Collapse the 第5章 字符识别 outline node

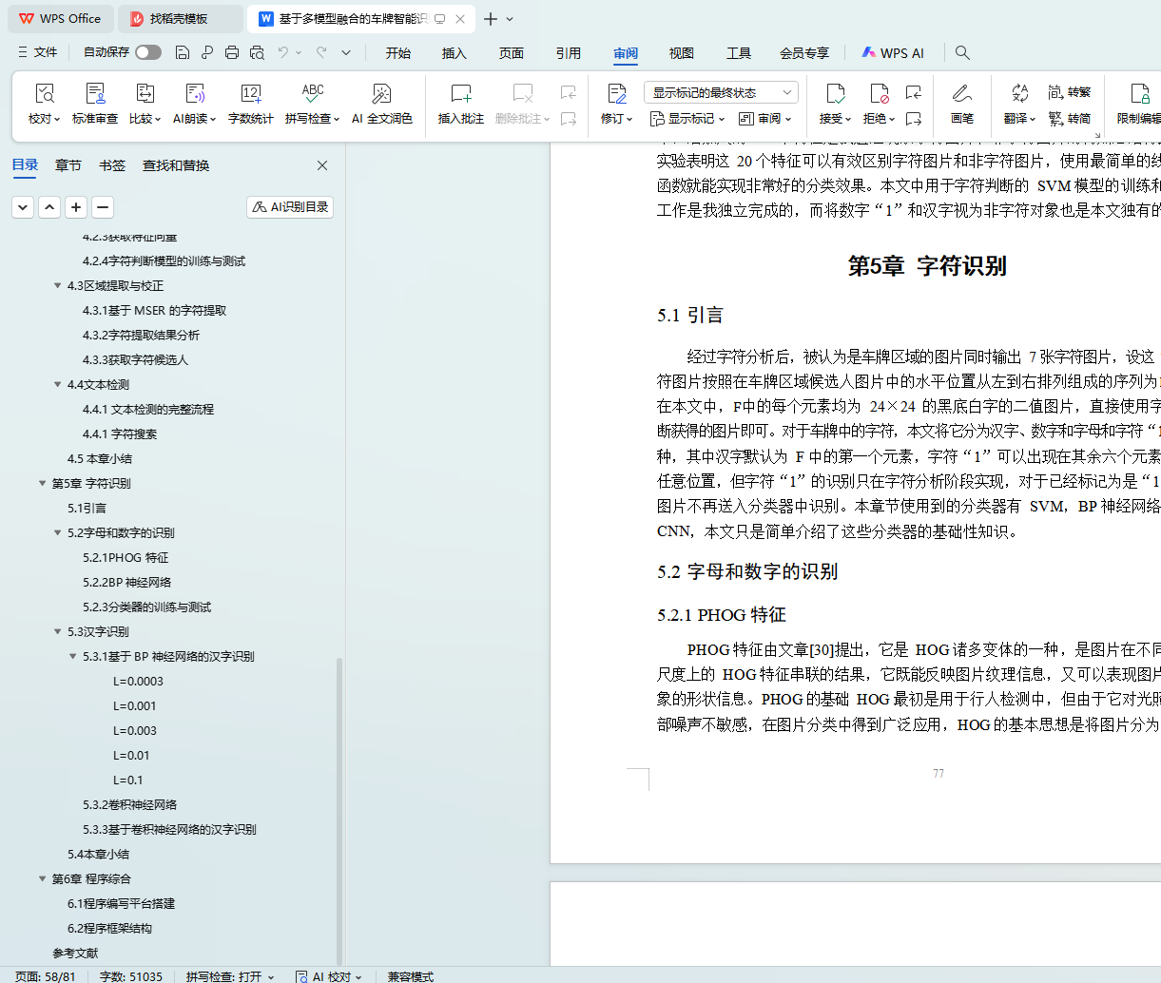(x=43, y=484)
